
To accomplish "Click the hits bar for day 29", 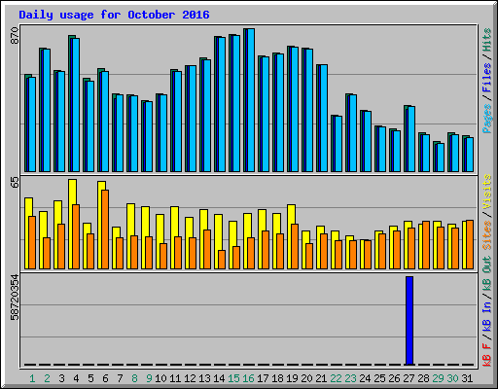I will 436,157.
